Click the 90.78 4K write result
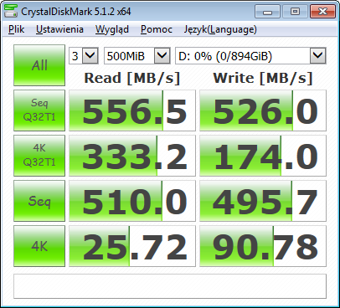The height and width of the screenshot is (308, 340). (x=263, y=246)
